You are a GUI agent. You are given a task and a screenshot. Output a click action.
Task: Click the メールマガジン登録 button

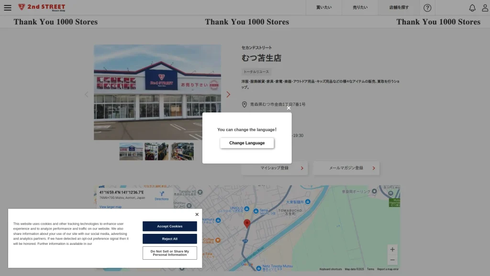(346, 168)
